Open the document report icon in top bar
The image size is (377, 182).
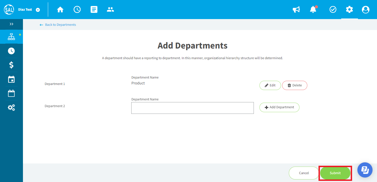pyautogui.click(x=94, y=10)
